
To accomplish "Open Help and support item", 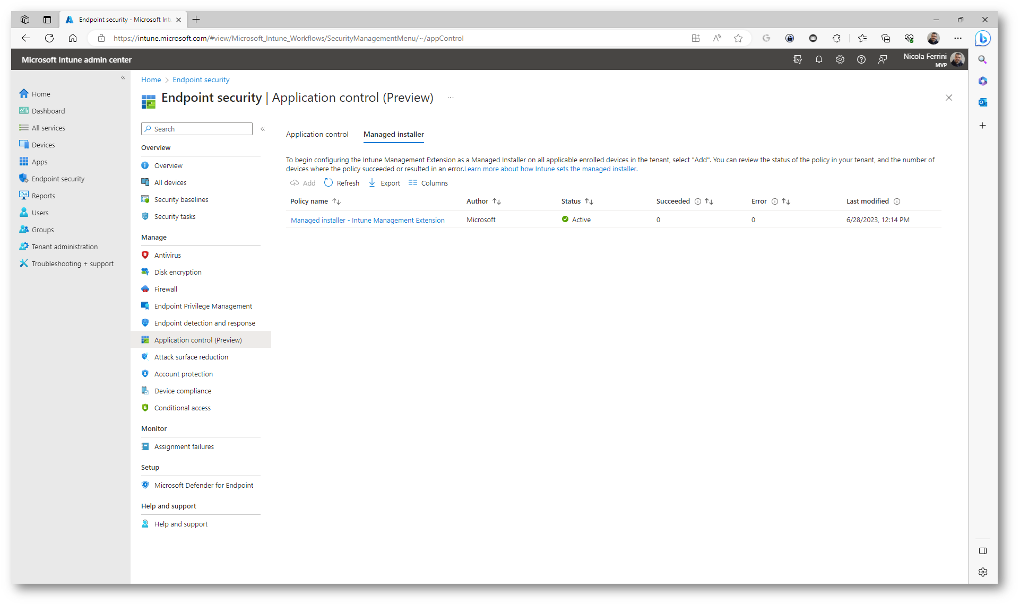I will click(x=174, y=524).
